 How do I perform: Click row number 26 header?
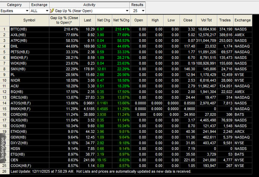tap(5, 172)
